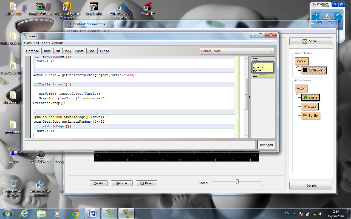Click the code overview minimap
The width and height of the screenshot is (351, 219).
coord(263,67)
